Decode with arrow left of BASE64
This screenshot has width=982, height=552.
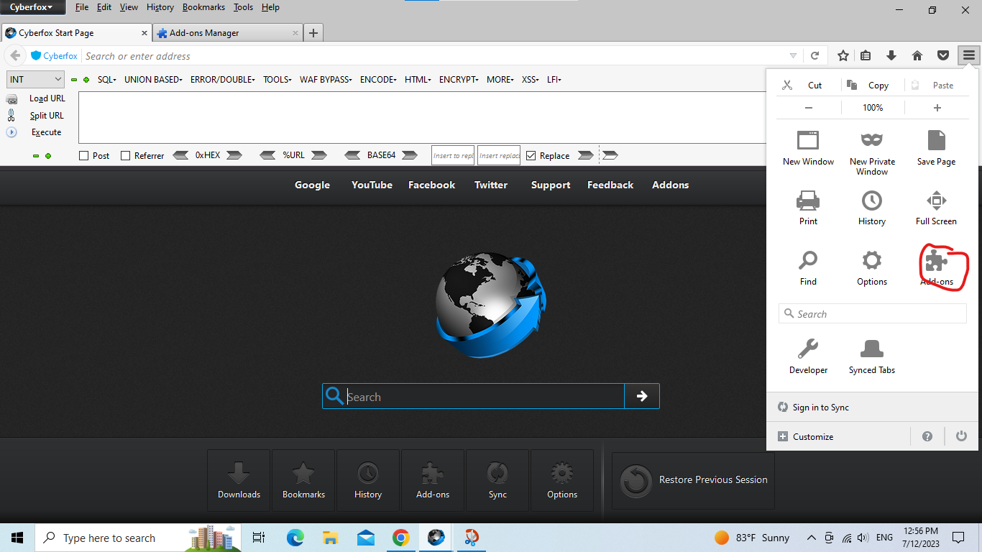click(x=352, y=155)
